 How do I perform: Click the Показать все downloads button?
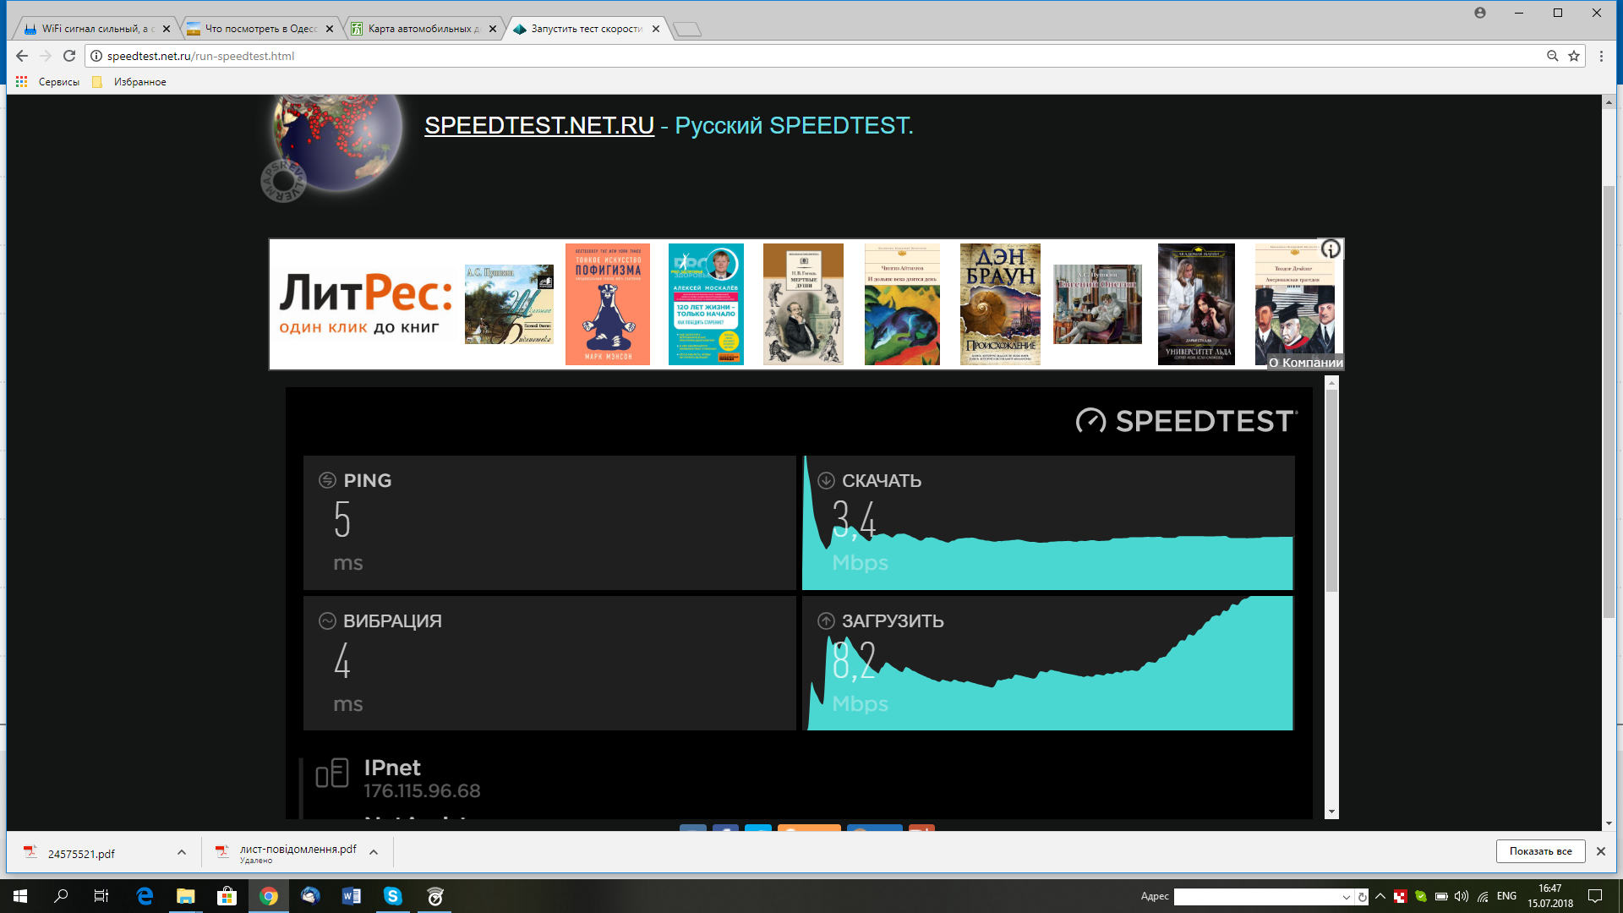[x=1540, y=851]
